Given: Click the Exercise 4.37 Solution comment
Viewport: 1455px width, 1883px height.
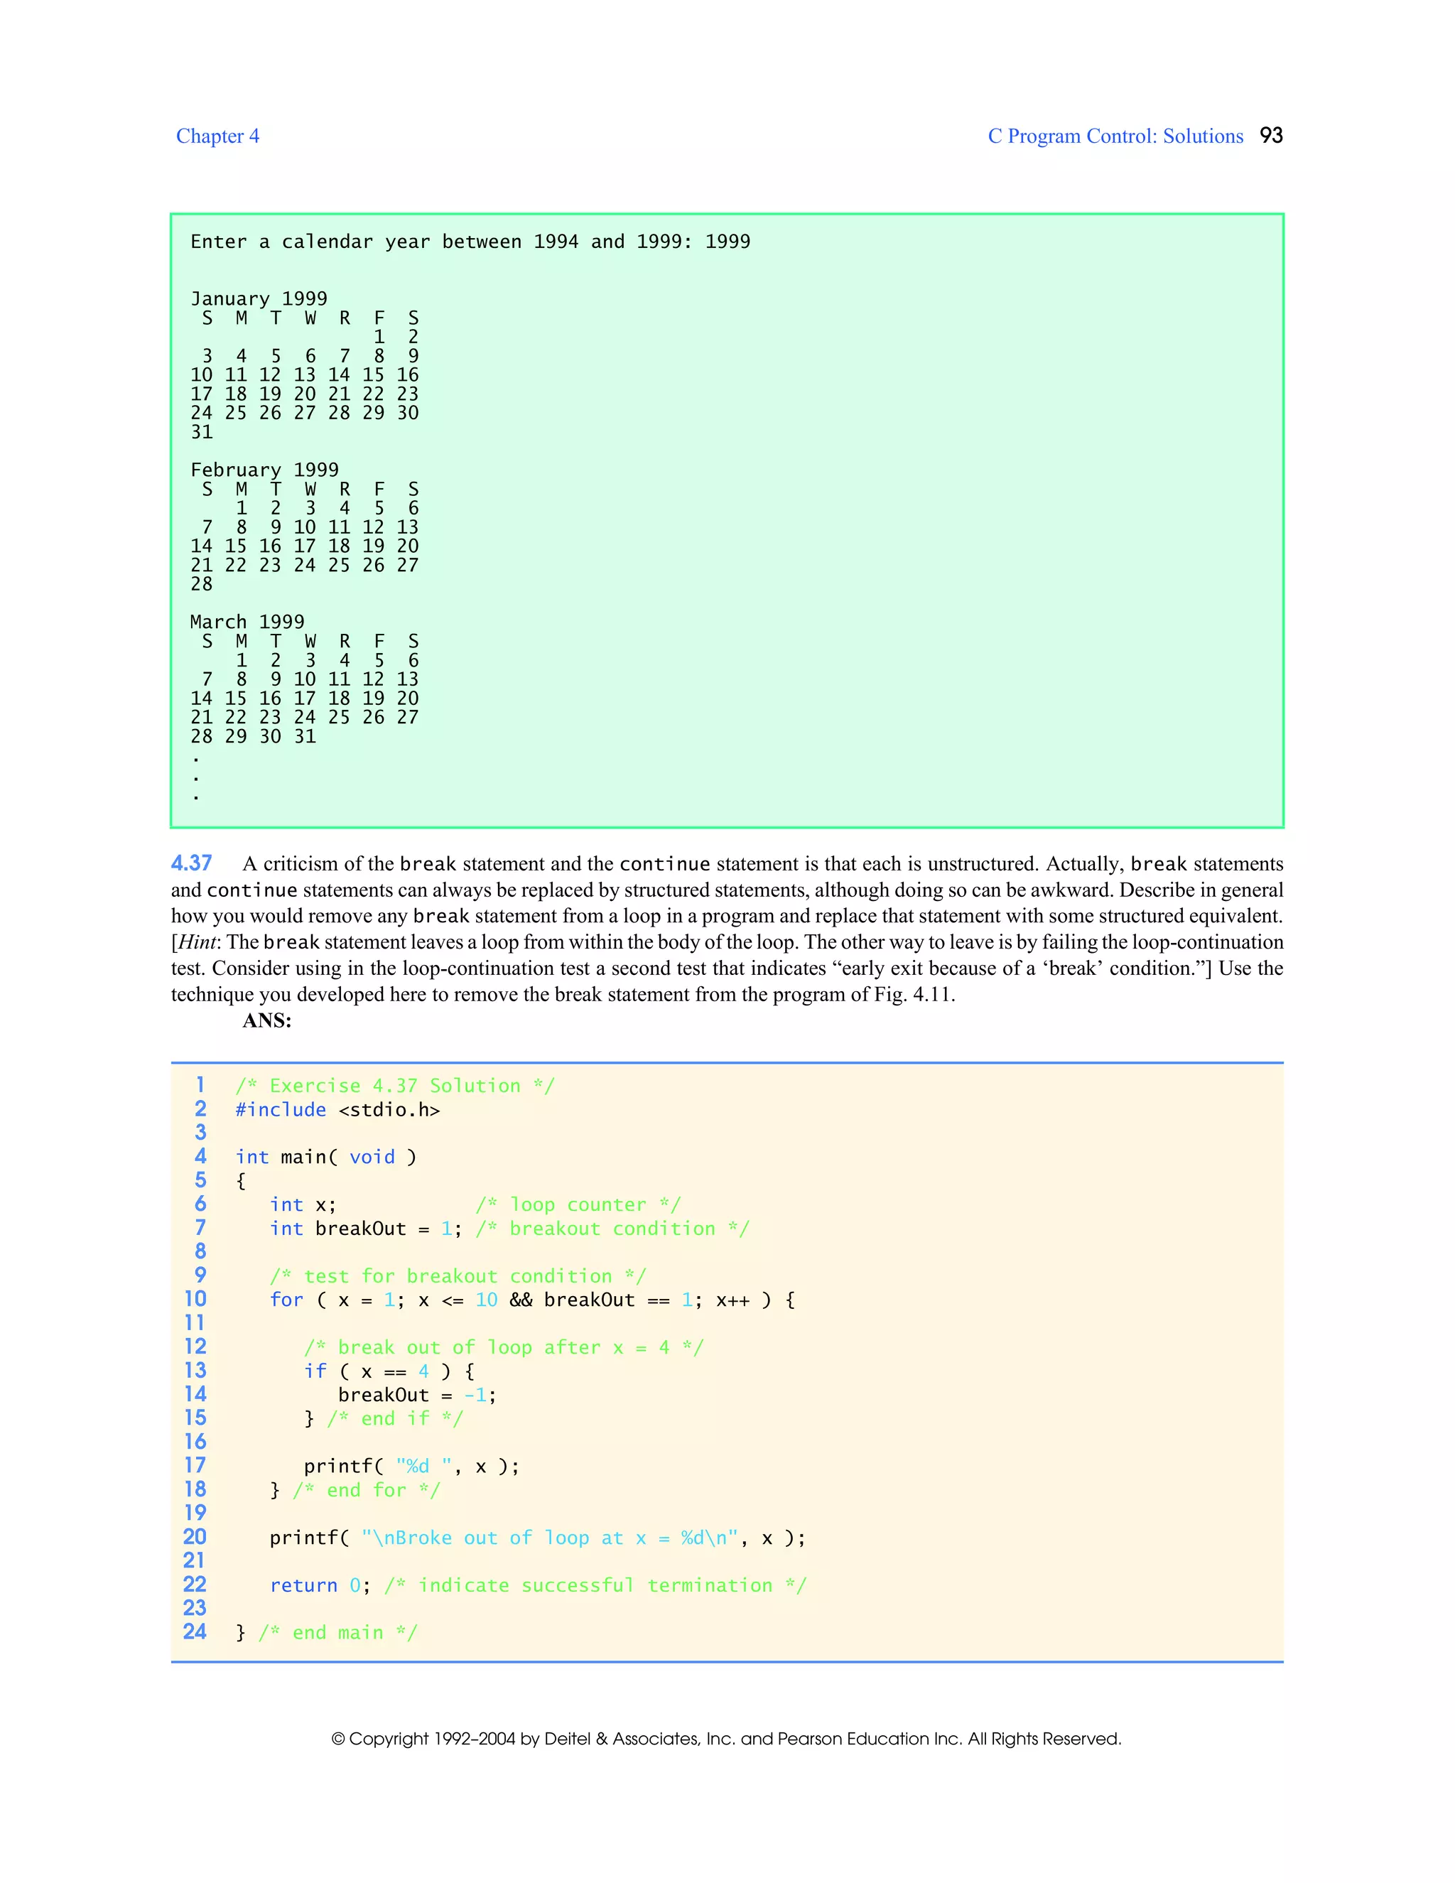Looking at the screenshot, I should point(395,1086).
